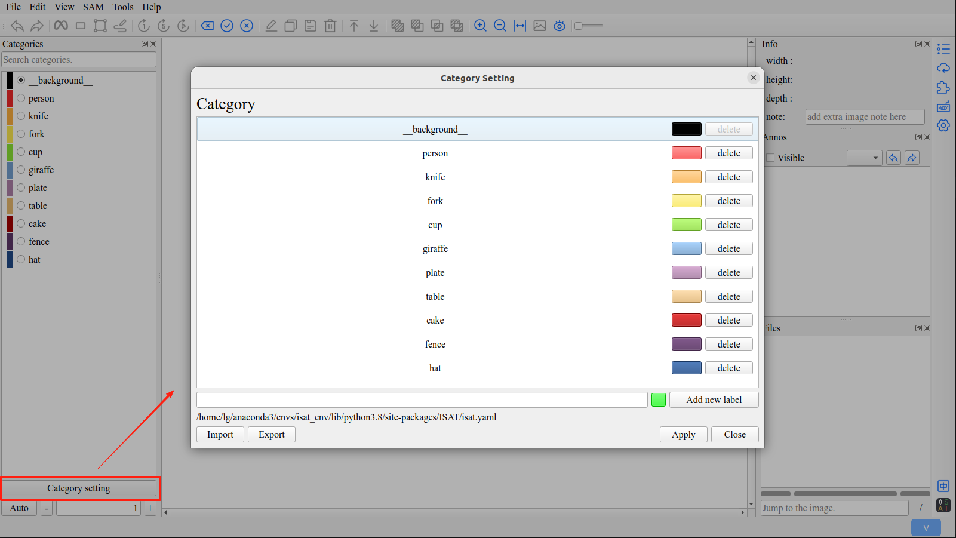Click the Jump to the image field
This screenshot has height=538, width=956.
[x=834, y=508]
